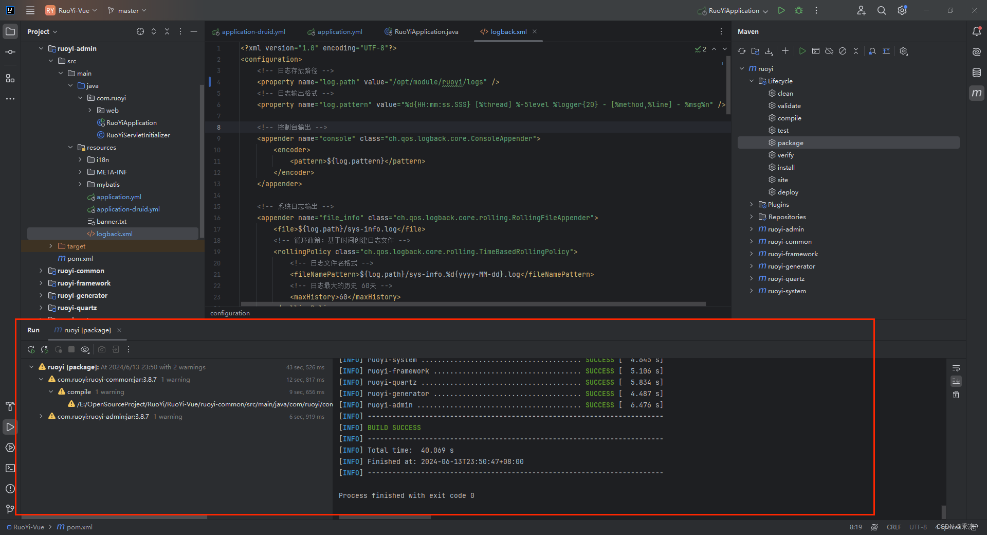The height and width of the screenshot is (535, 987).
Task: Click pom.xml breadcrumb in status bar
Action: coord(75,527)
